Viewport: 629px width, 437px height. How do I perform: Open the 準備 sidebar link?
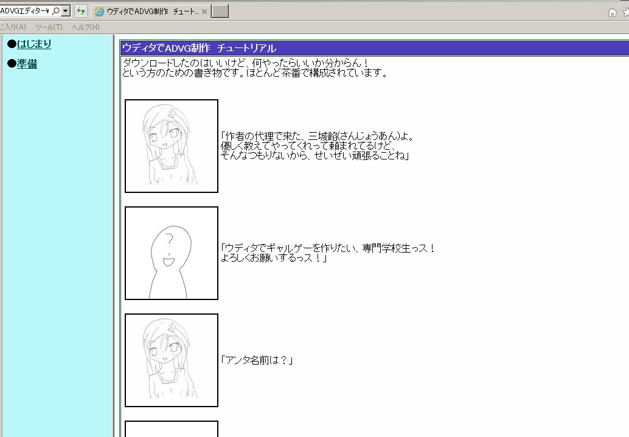point(27,64)
